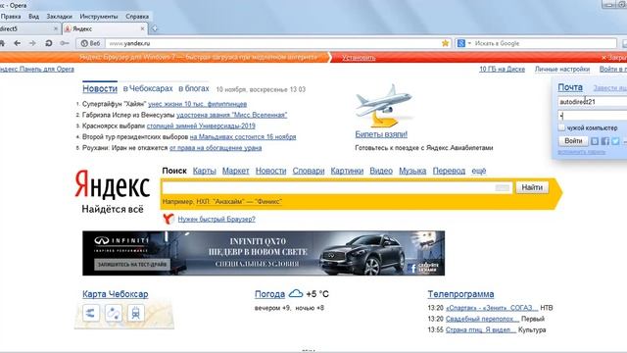
Task: Click the yellow bookmark star in address bar
Action: pyautogui.click(x=445, y=43)
